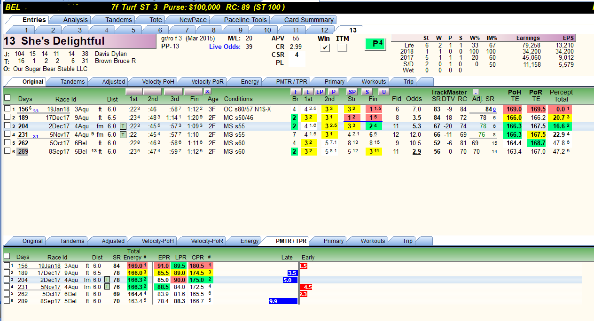Click the SP button above the Str column
This screenshot has height=321, width=594.
(352, 92)
